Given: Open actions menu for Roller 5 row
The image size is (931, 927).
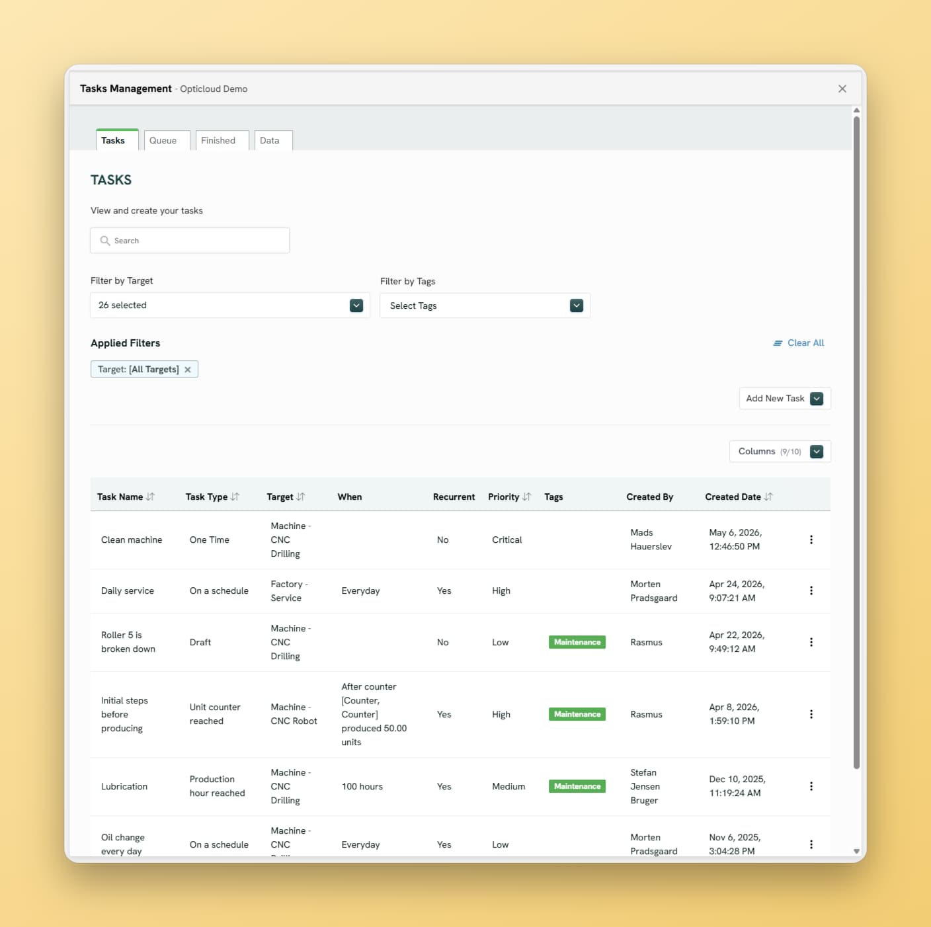Looking at the screenshot, I should [x=811, y=642].
